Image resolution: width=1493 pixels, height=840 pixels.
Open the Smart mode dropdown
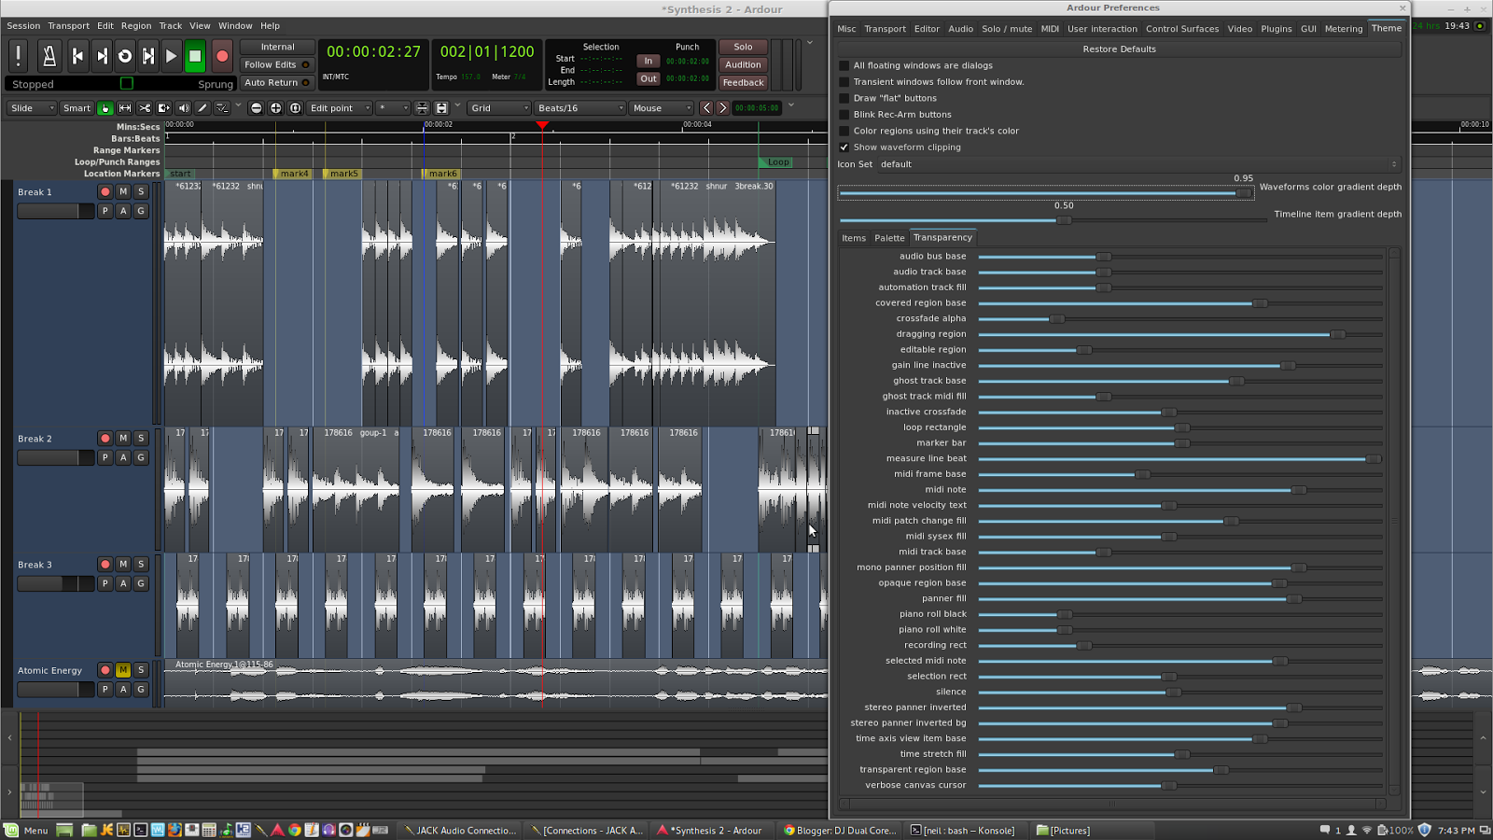pos(77,108)
